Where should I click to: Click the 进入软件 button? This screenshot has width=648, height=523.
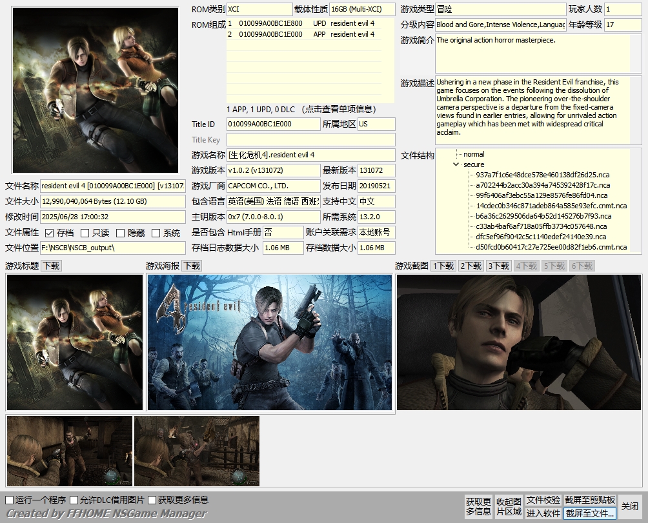click(x=543, y=513)
